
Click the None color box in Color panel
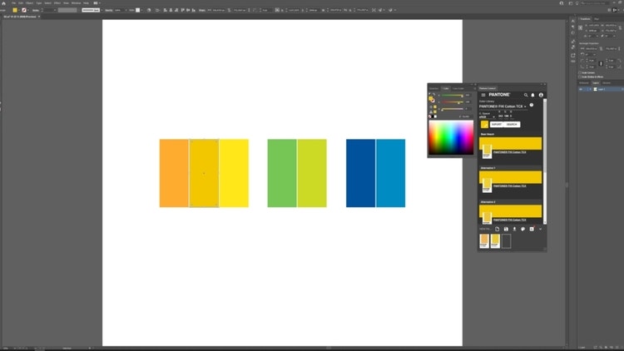(430, 116)
